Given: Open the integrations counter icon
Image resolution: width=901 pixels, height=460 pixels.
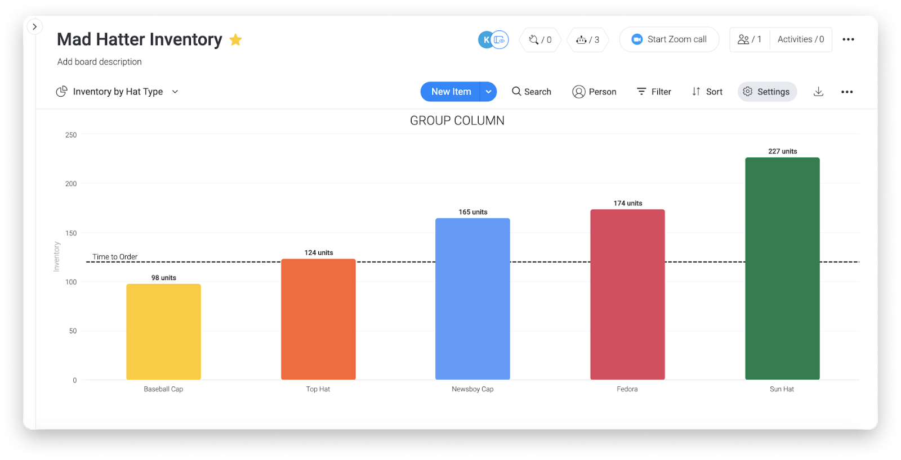Looking at the screenshot, I should click(x=539, y=40).
